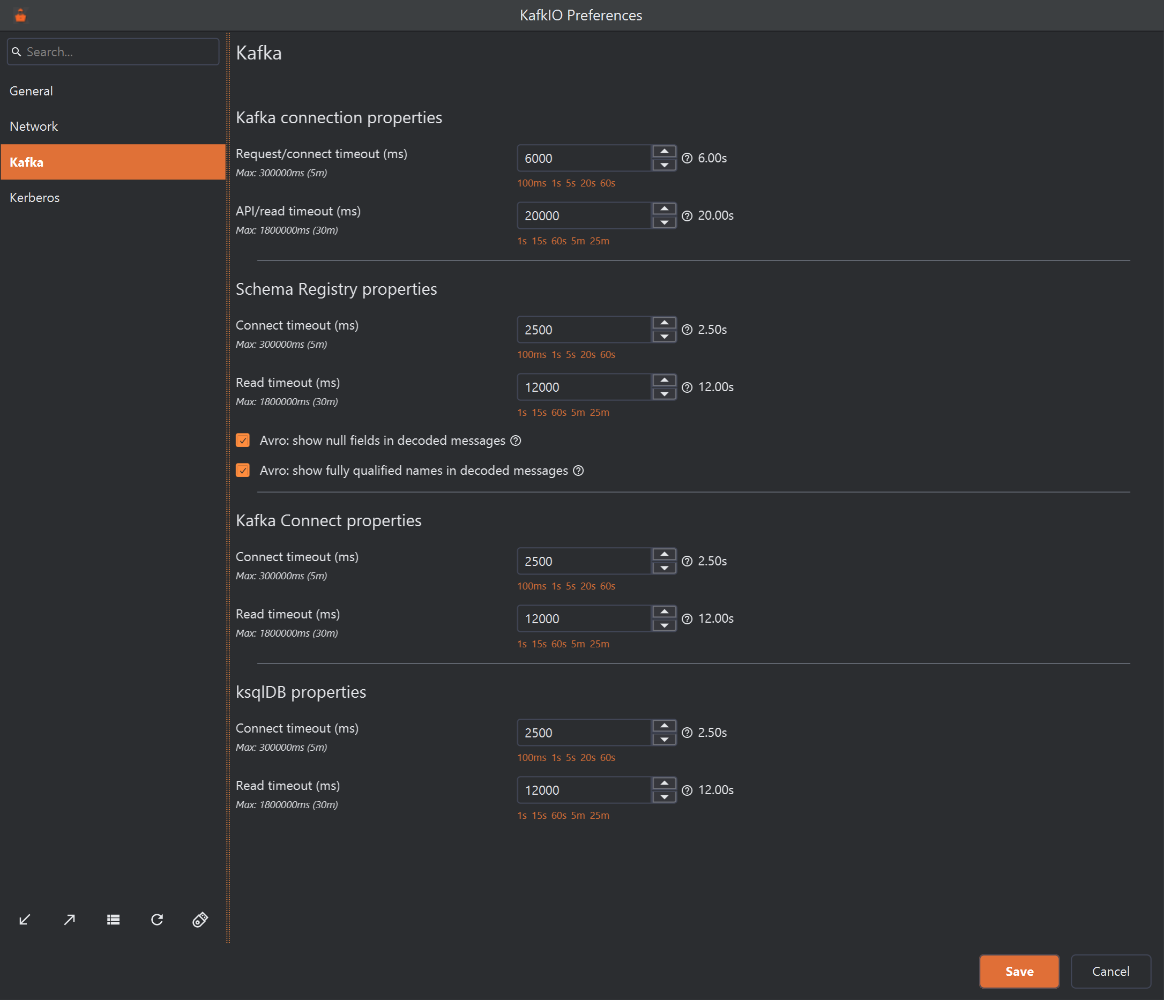Decrease ksqlDB read timeout stepper
Screen dimensions: 1164x1000
[664, 797]
